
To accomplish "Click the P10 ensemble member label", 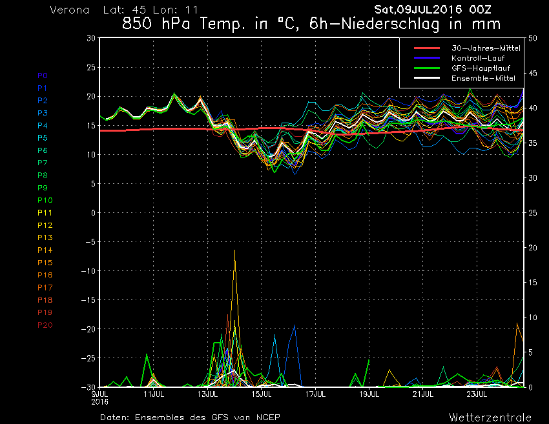I will tap(45, 200).
